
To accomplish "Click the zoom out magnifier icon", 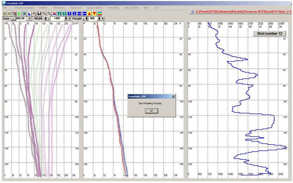I will (49, 13).
